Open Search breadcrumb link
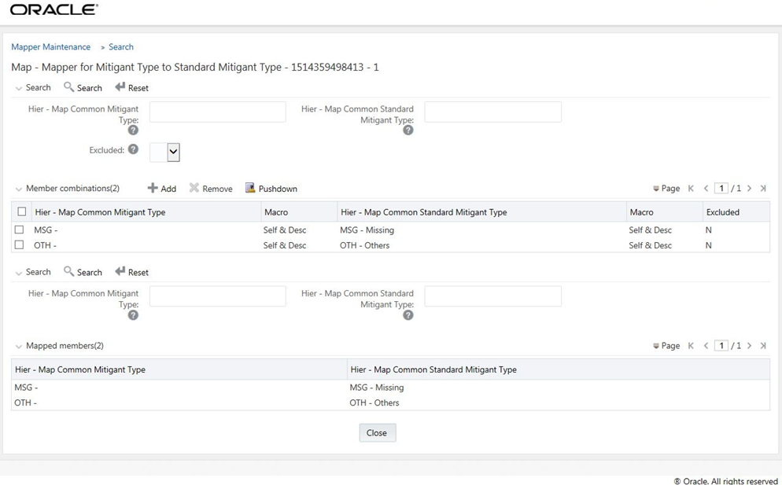Viewport: 782px width, 485px height. coord(121,47)
